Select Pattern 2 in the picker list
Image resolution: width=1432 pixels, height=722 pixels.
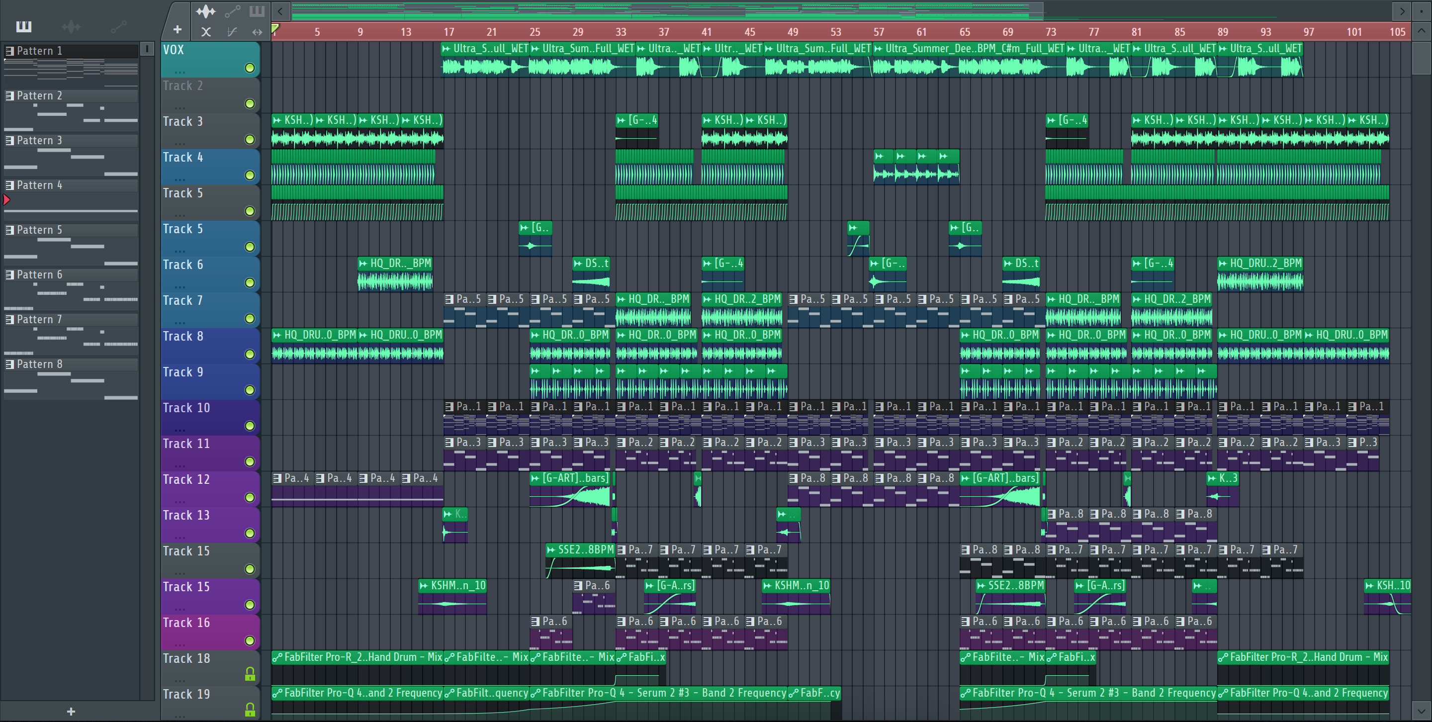pyautogui.click(x=71, y=95)
